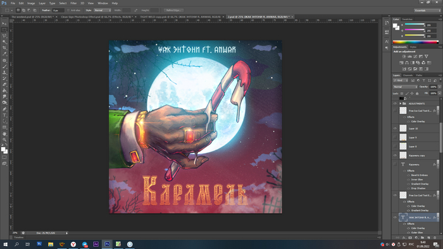This screenshot has width=443, height=249.
Task: Select the Magic Wand tool
Action: point(4,42)
